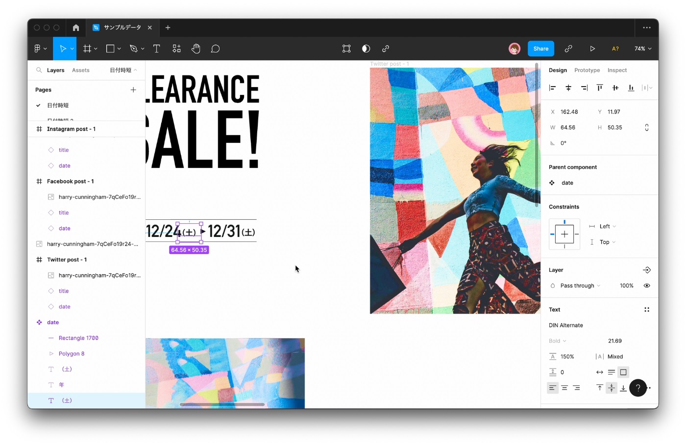Screen dimensions: 686x445
Task: Search layers with magnifier icon
Action: tap(39, 70)
